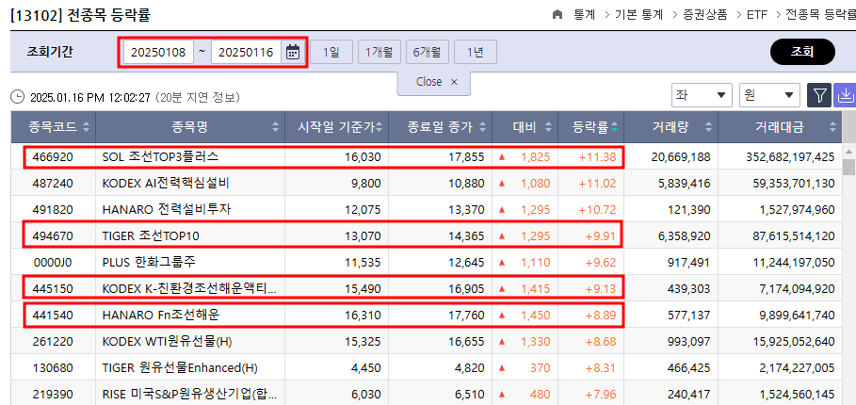Sort by 종료일 종가 column arrows
This screenshot has height=405, width=856.
pos(482,127)
